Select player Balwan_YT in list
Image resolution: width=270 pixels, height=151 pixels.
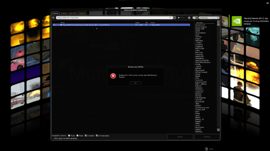point(200,120)
